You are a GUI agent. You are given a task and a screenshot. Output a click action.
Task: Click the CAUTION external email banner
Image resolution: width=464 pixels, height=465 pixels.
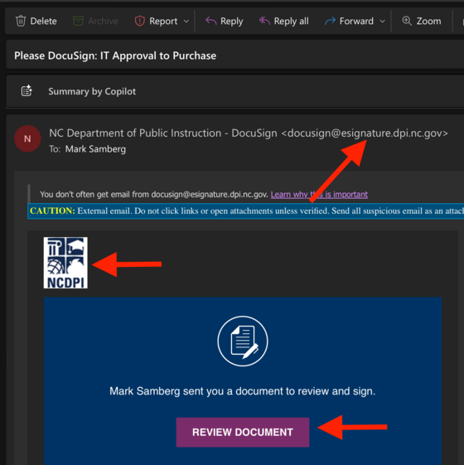245,211
